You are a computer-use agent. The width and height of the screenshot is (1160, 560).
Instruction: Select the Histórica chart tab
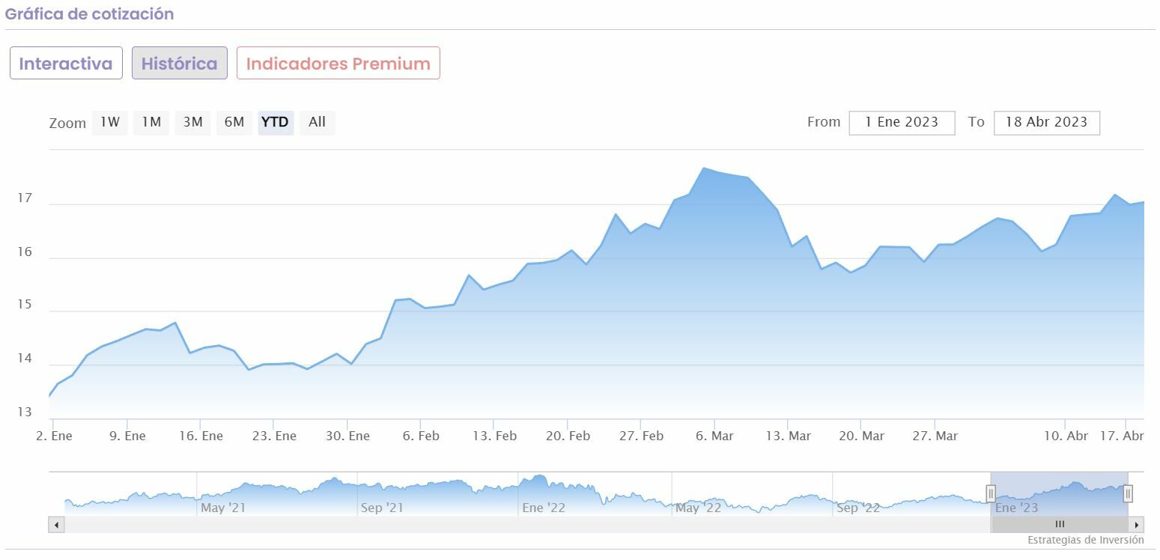click(180, 64)
